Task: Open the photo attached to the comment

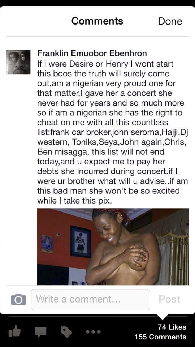Action: (x=113, y=247)
